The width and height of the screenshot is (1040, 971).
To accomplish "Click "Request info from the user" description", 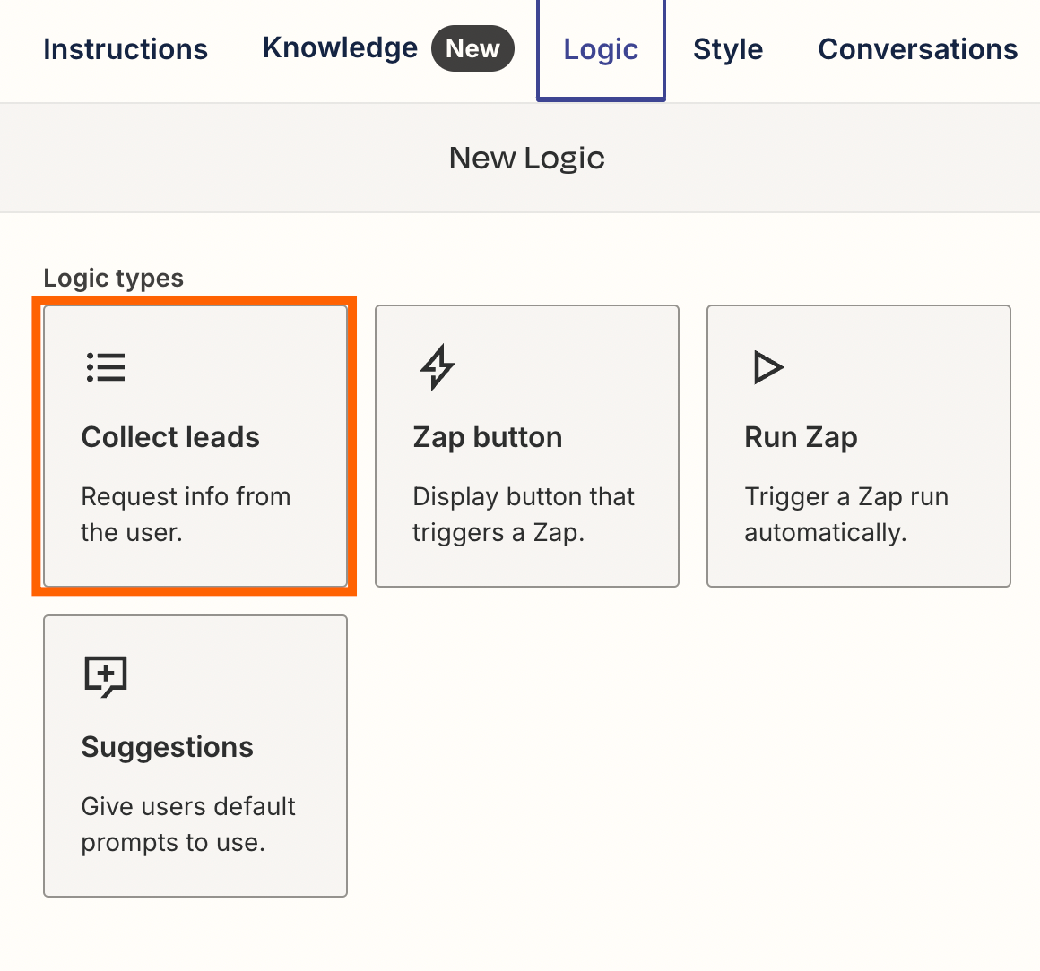I will click(x=186, y=514).
